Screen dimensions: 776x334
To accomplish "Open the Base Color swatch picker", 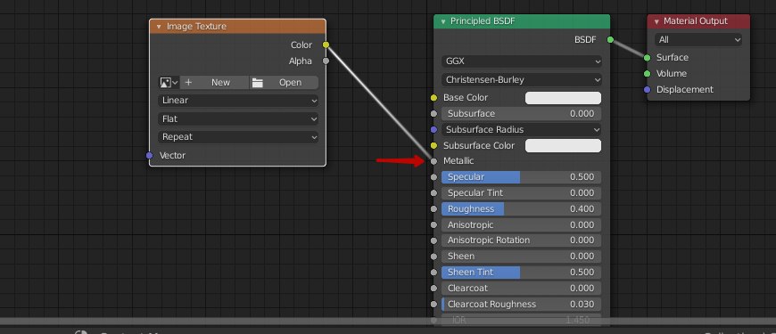I will 563,98.
